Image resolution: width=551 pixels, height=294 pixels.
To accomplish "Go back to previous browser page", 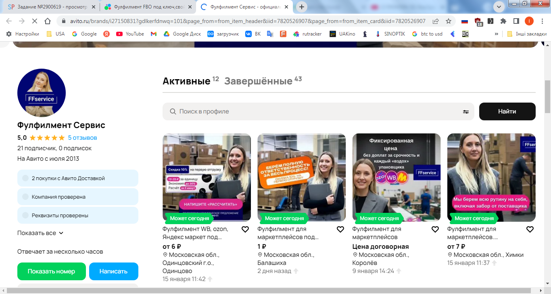I will pyautogui.click(x=9, y=21).
